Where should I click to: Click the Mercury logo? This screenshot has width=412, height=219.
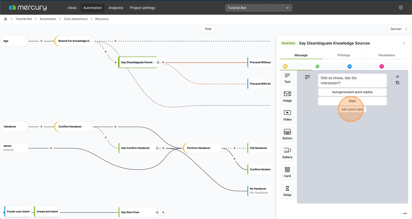point(28,8)
